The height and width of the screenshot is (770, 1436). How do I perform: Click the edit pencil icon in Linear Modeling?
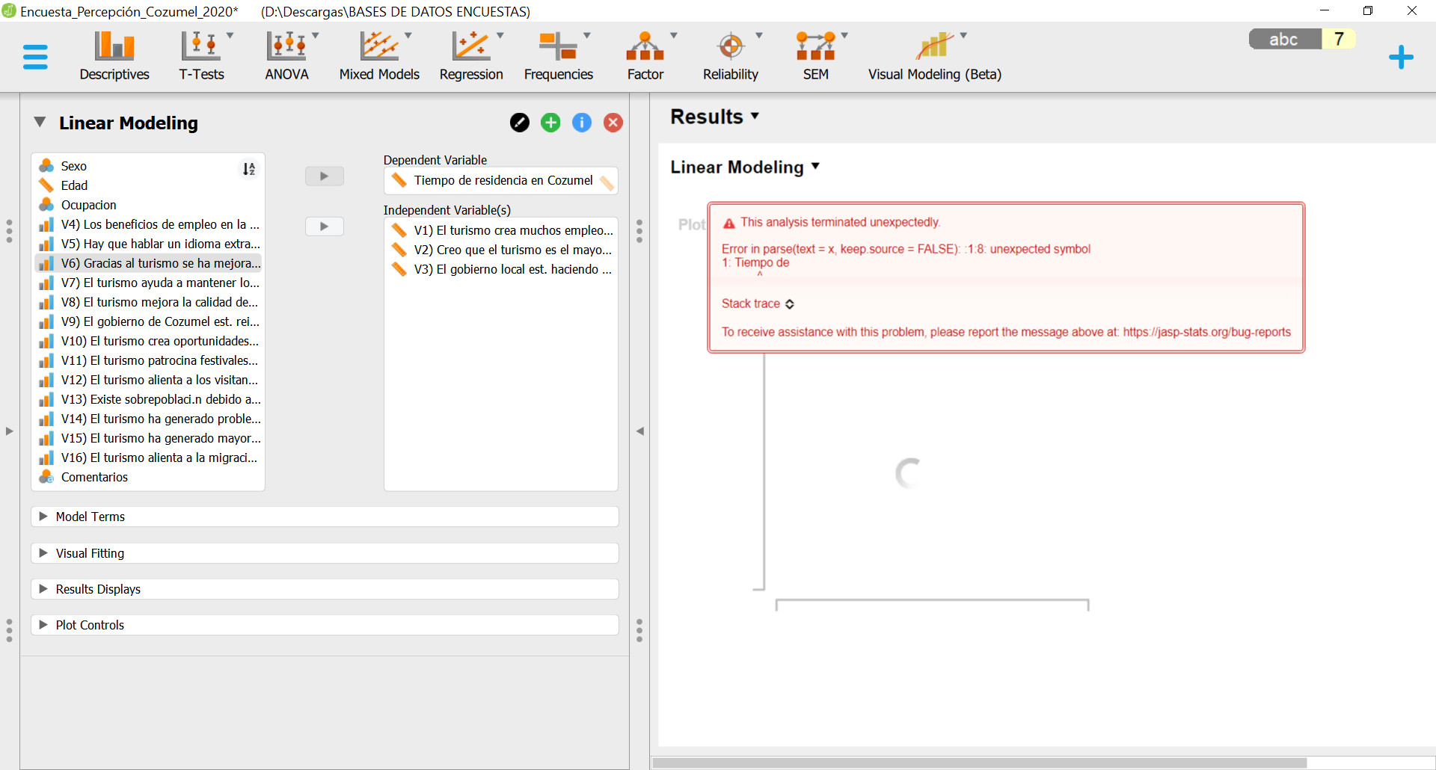pos(520,122)
